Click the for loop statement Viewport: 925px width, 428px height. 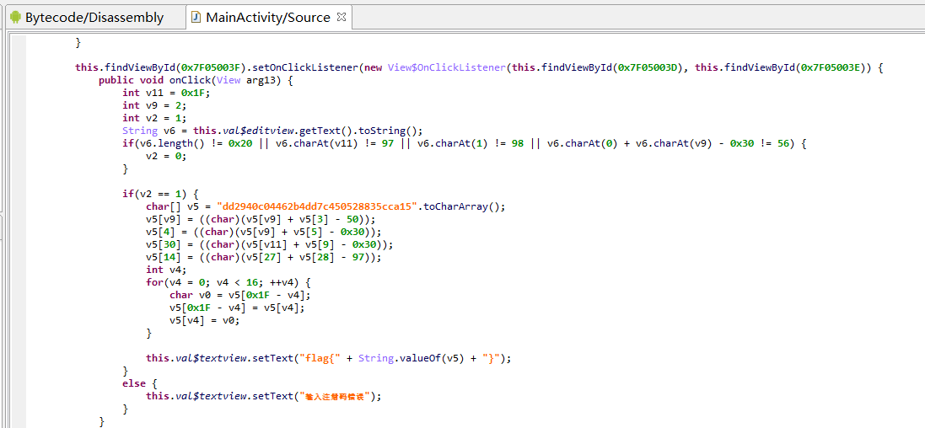228,282
